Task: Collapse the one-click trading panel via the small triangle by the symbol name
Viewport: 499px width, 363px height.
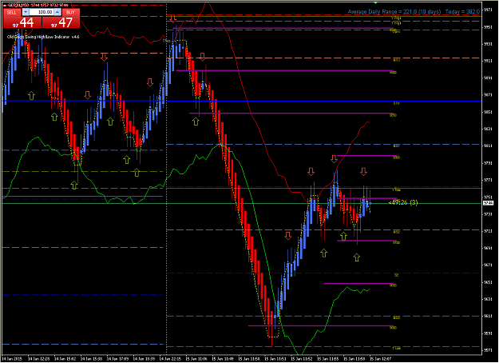Action: 5,5
